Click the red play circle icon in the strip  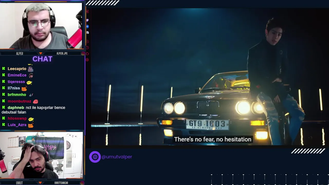click(x=87, y=41)
